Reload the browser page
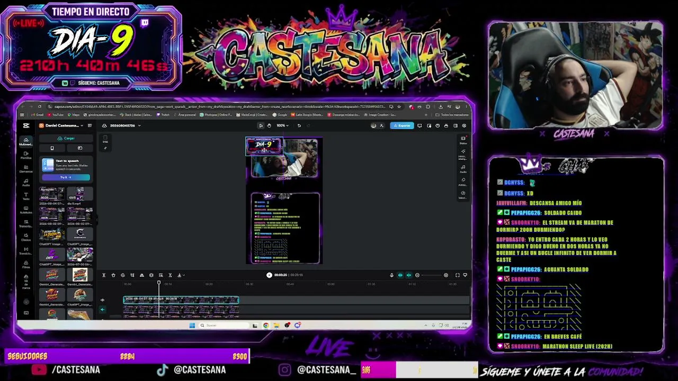 (39, 106)
